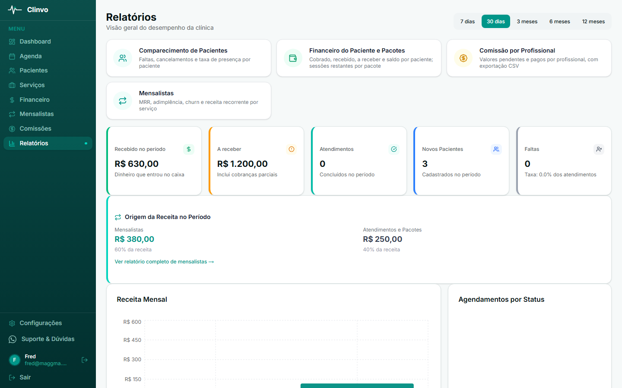Click Taxa: 0.0% dos atendimentos text
The height and width of the screenshot is (388, 622).
pos(560,175)
